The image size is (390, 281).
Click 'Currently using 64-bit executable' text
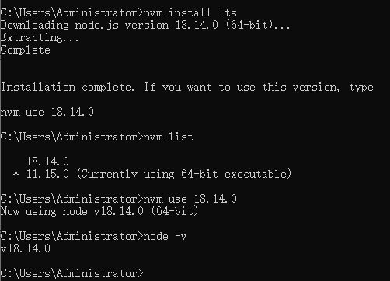click(184, 174)
